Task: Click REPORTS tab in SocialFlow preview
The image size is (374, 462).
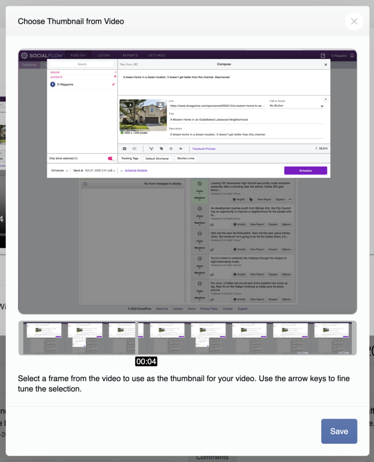Action: pyautogui.click(x=130, y=55)
